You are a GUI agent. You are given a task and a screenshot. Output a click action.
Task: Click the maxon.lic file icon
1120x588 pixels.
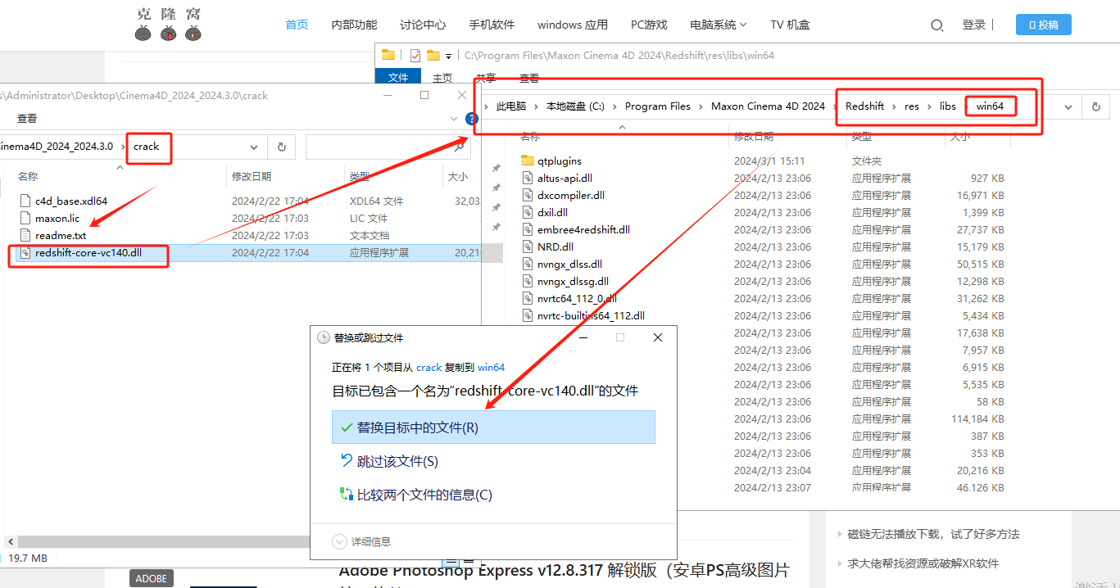pos(25,219)
